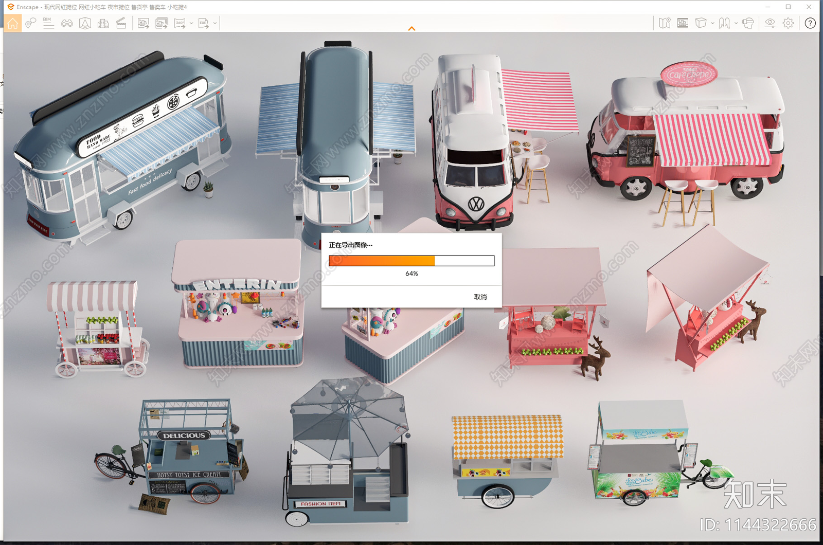Viewport: 823px width, 545px height.
Task: Click the 正在导出图像 dialog title
Action: (350, 245)
